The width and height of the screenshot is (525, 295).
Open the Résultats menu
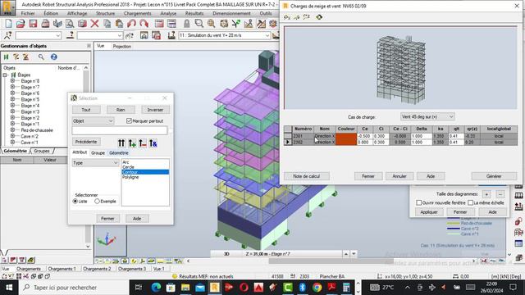point(194,13)
